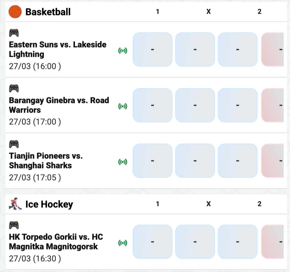Screen dimensions: 290x272
Task: Click the Basketball section heading
Action: [48, 12]
